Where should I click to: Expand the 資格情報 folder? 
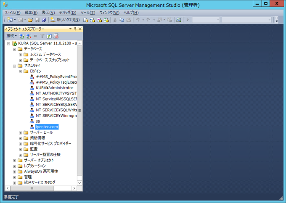20,138
